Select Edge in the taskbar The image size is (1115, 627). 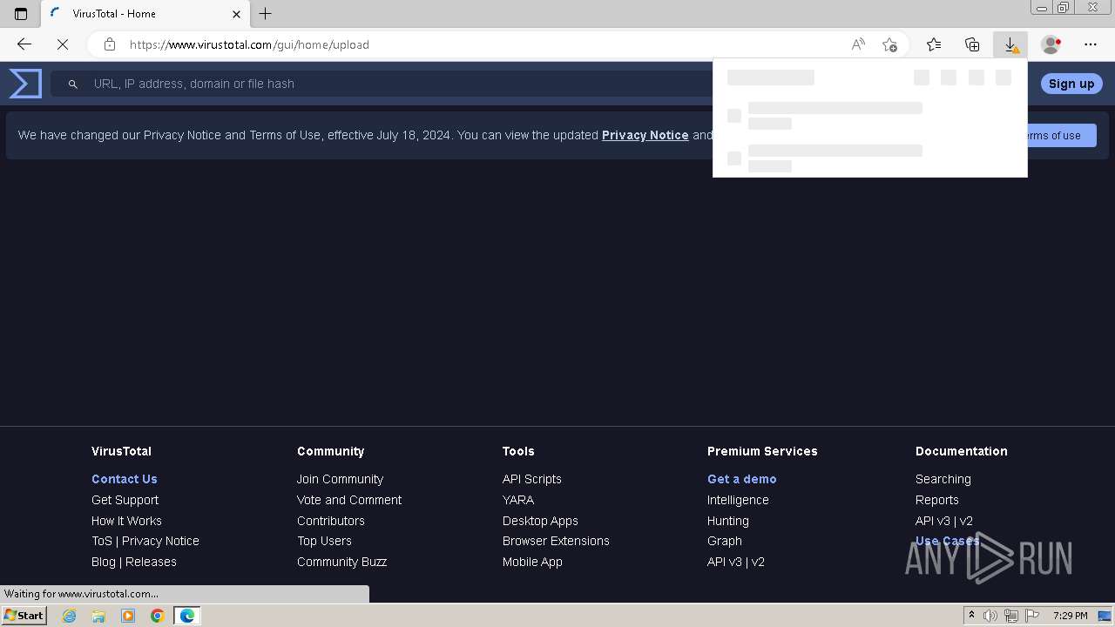click(x=187, y=616)
